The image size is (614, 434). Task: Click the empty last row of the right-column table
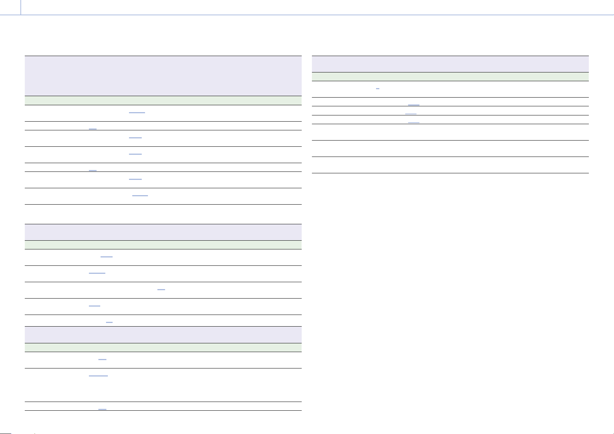(x=450, y=165)
